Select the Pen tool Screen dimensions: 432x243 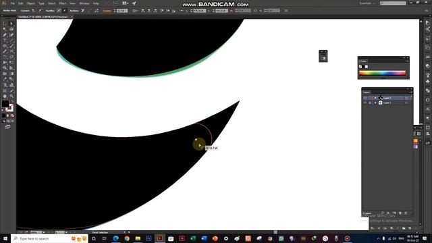(5, 35)
